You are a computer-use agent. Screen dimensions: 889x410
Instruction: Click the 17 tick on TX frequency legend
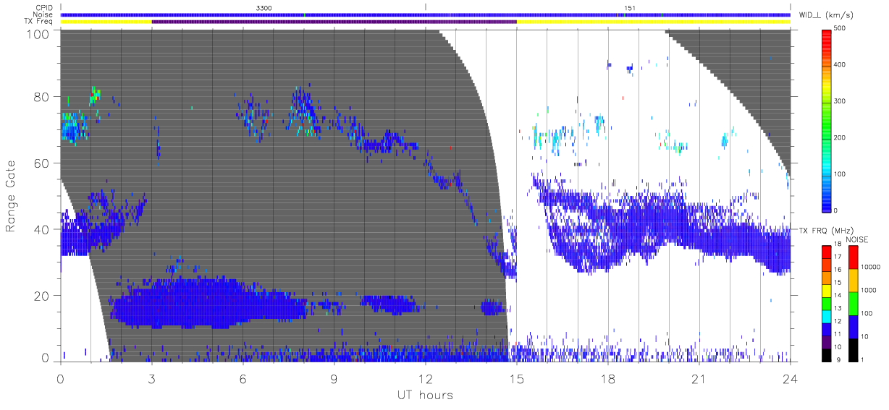(x=838, y=257)
